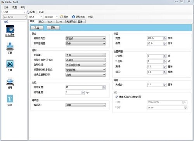
Task: Click the 打印深度 spinner arrows
Action: [x=104, y=87]
